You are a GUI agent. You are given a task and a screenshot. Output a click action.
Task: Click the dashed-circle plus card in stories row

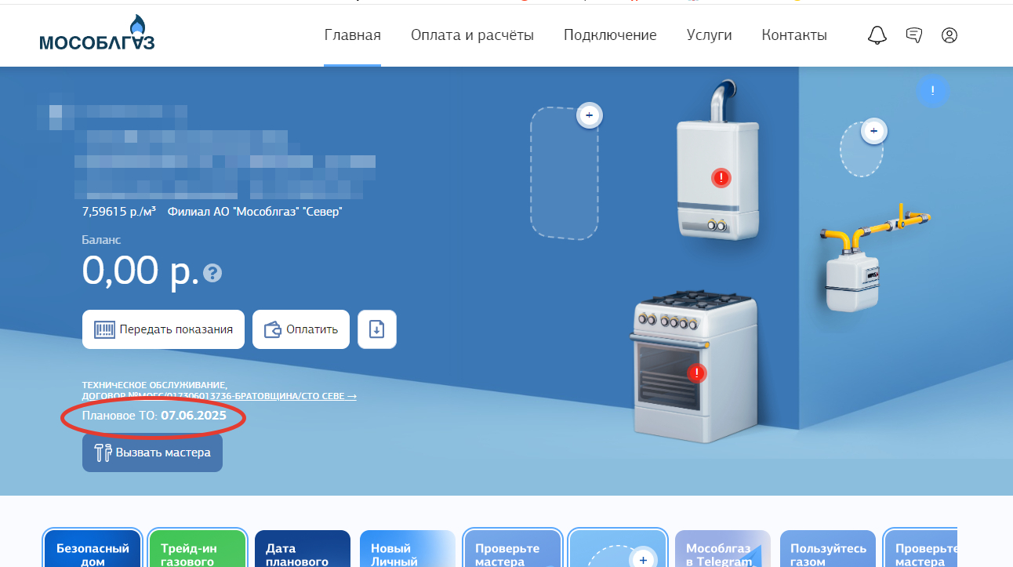tap(617, 549)
